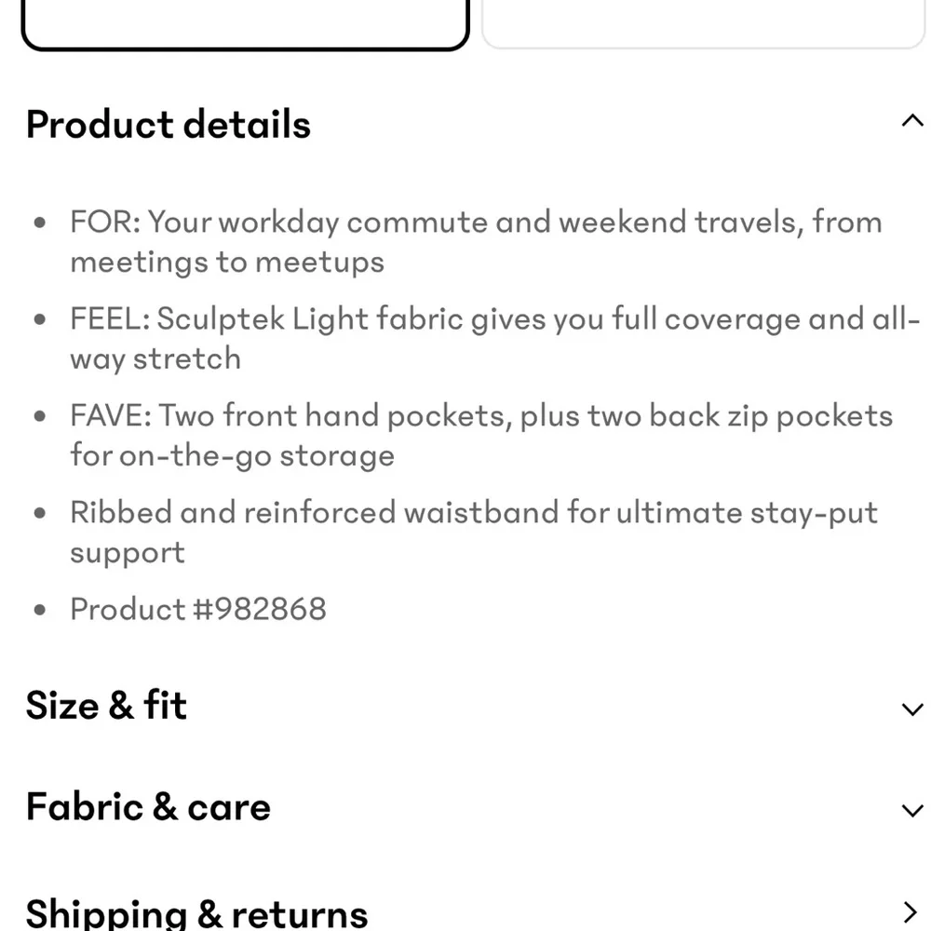Click the bullet beside the FEEL line
Image resolution: width=931 pixels, height=931 pixels.
coord(40,320)
